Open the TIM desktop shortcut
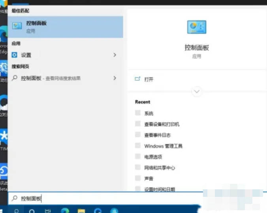 click(4, 140)
